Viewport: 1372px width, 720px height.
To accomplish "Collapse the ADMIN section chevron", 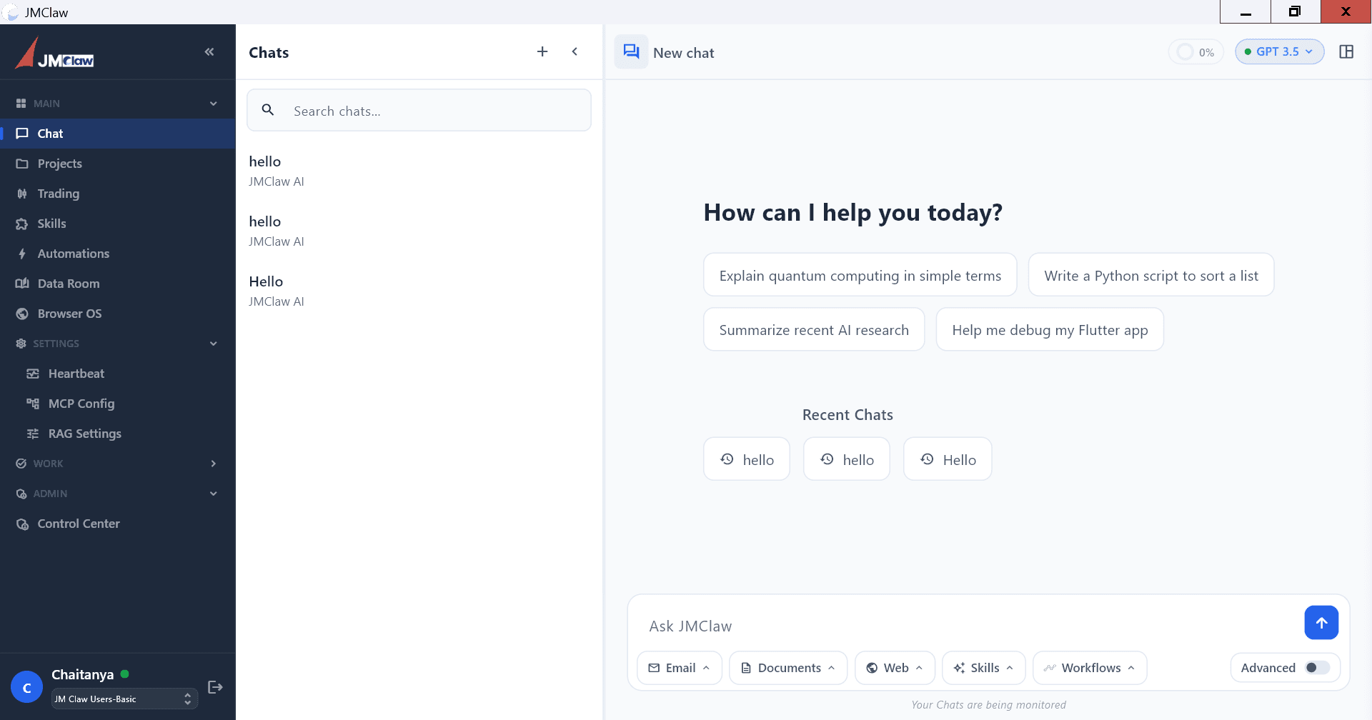I will [x=213, y=494].
